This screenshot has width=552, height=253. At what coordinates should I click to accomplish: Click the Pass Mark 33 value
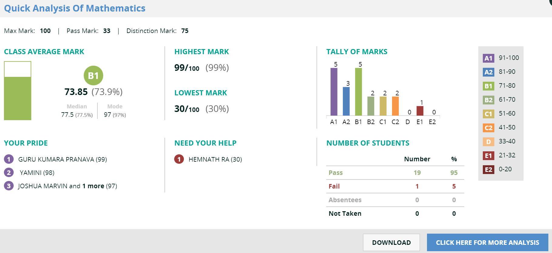pyautogui.click(x=107, y=31)
